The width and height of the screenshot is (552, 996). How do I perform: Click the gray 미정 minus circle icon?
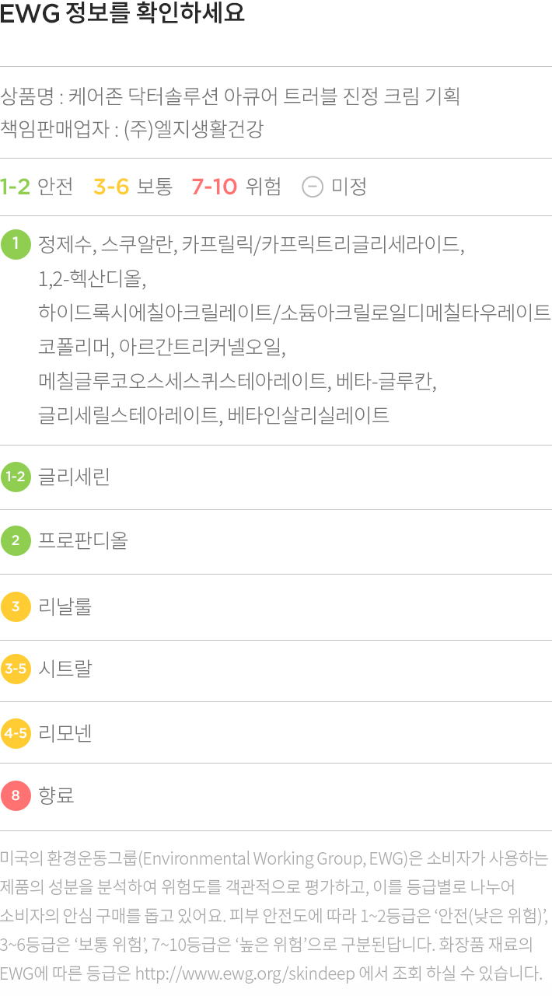pyautogui.click(x=312, y=187)
